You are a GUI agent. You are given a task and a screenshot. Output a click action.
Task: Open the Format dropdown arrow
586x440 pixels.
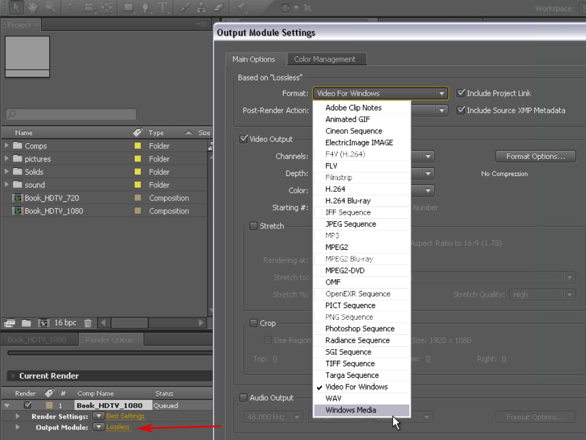point(442,93)
